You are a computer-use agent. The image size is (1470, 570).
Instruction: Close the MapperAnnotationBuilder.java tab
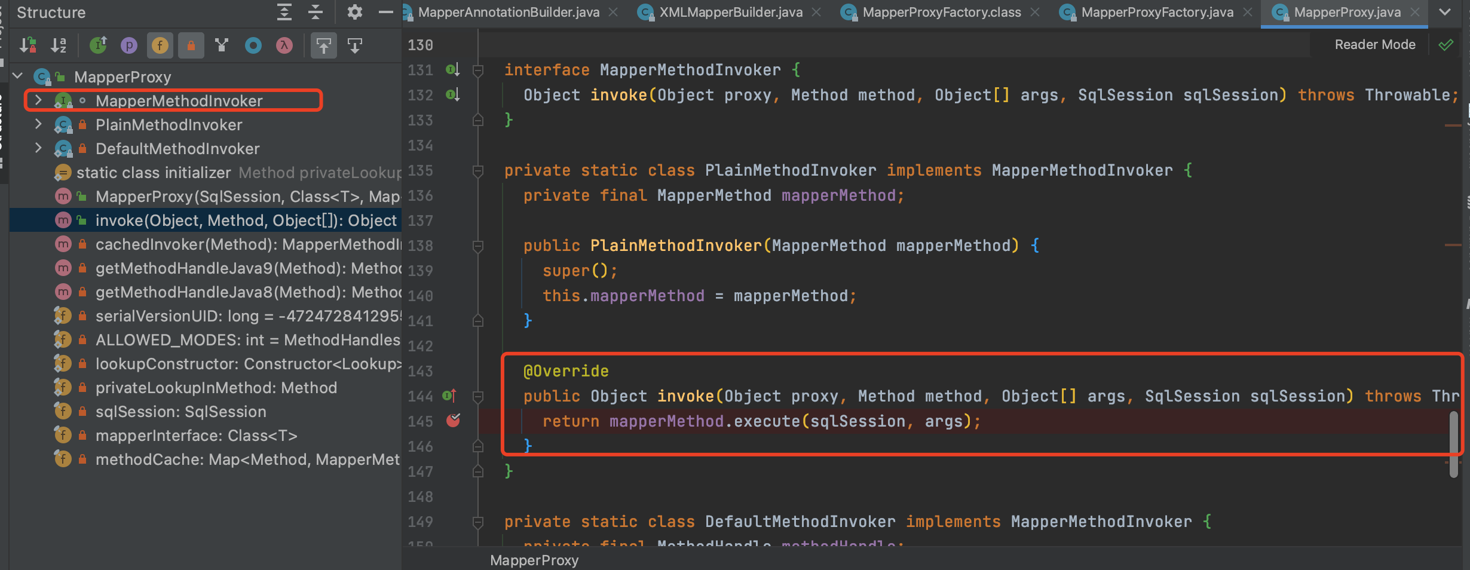click(613, 12)
